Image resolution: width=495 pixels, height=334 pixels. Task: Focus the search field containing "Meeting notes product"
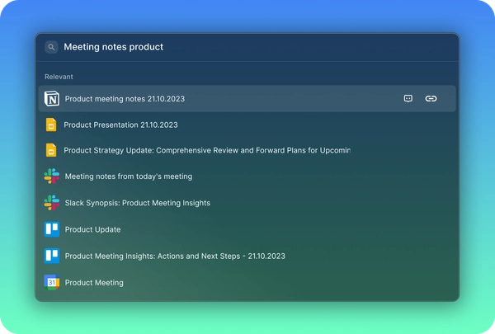[x=247, y=47]
